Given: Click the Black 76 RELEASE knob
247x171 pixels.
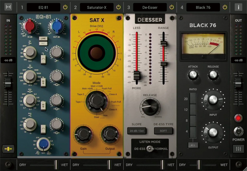Looking at the screenshot, I should [213, 75].
